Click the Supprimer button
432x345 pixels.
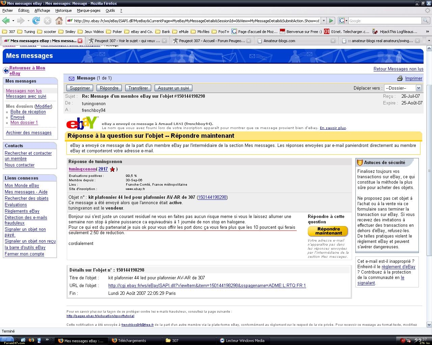tap(80, 88)
